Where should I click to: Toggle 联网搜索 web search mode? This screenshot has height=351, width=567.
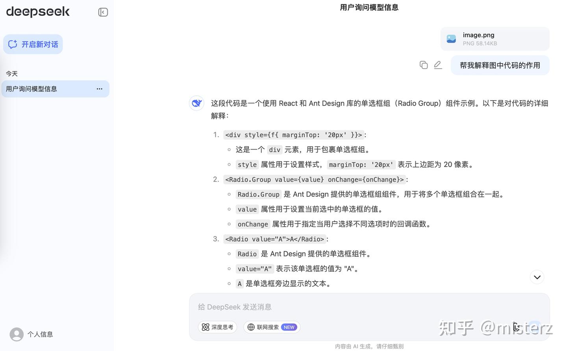(272, 327)
